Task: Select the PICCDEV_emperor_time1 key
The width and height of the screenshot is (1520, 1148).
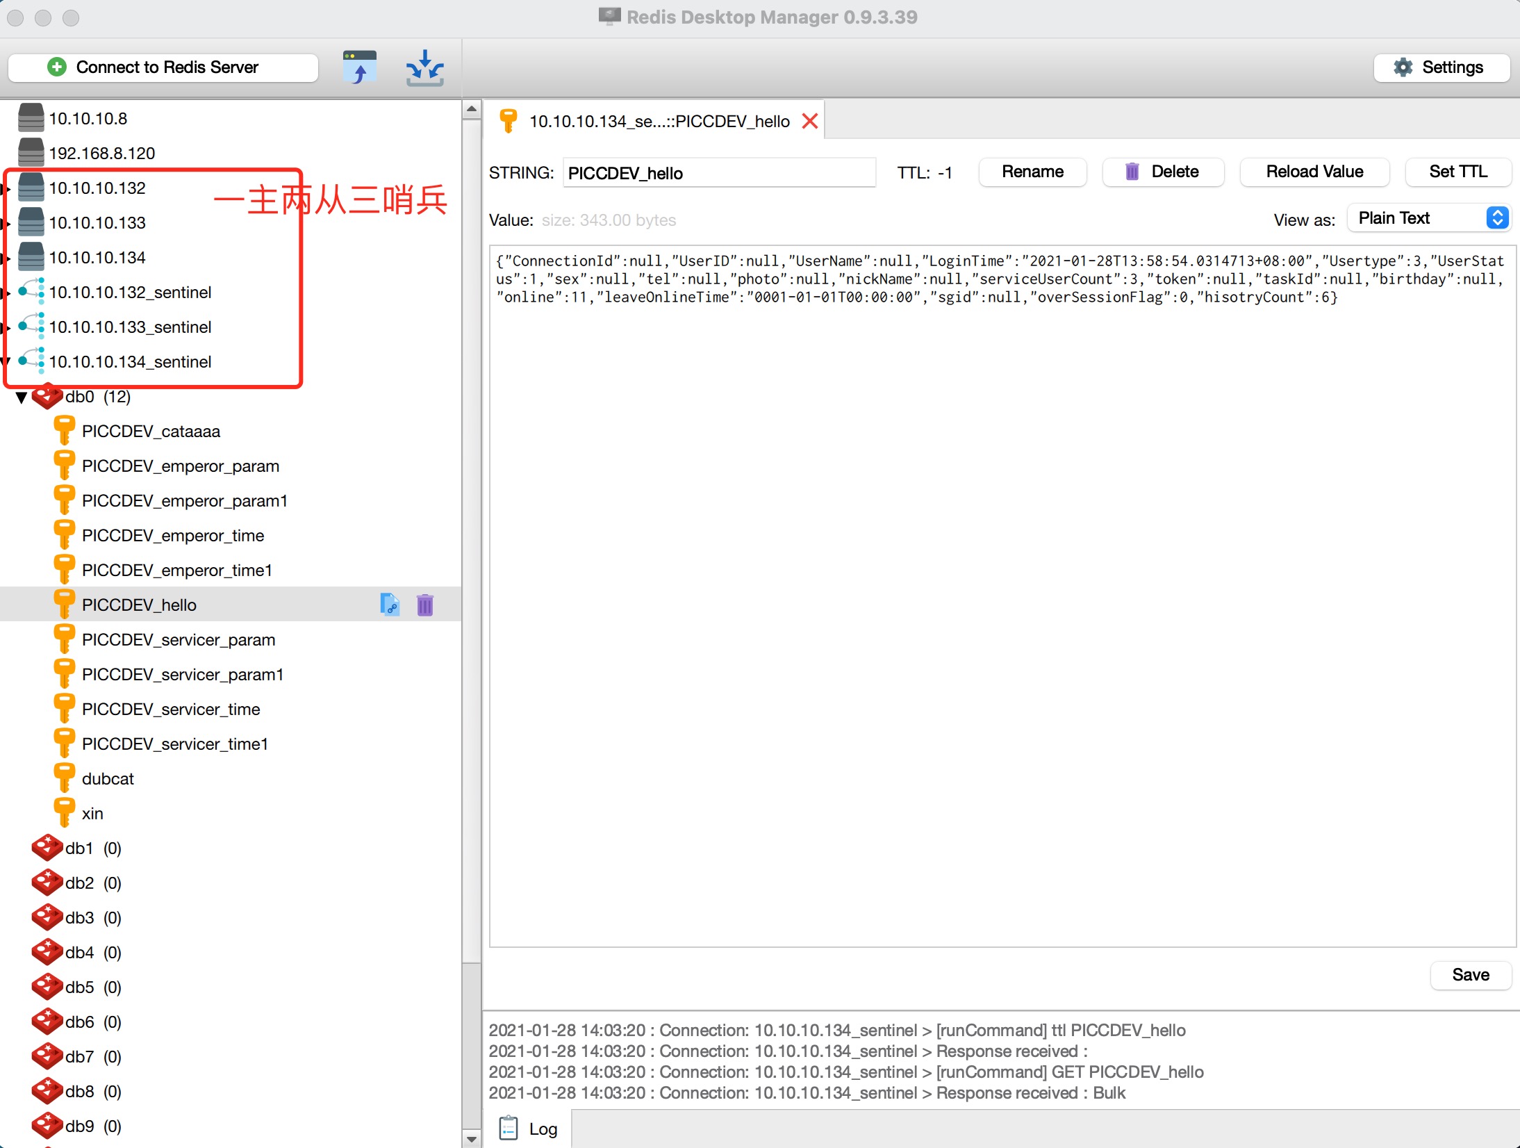Action: (176, 570)
